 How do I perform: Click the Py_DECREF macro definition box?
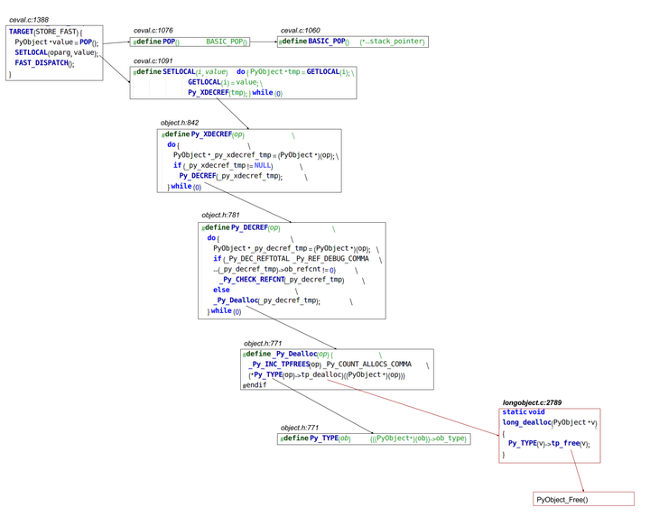click(x=292, y=271)
